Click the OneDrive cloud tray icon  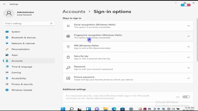[149, 109]
